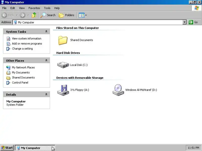The width and height of the screenshot is (202, 151).
Task: Click into the Address bar field
Action: 98,22
